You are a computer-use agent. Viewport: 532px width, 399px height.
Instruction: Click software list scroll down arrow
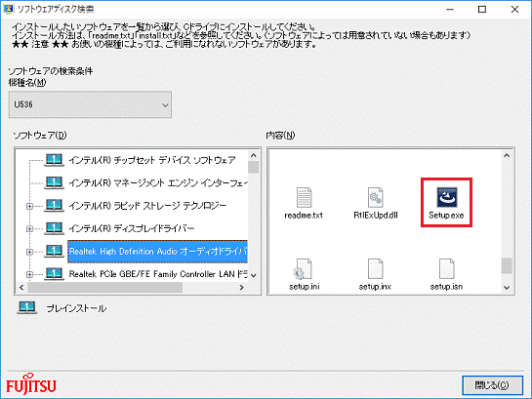point(254,276)
